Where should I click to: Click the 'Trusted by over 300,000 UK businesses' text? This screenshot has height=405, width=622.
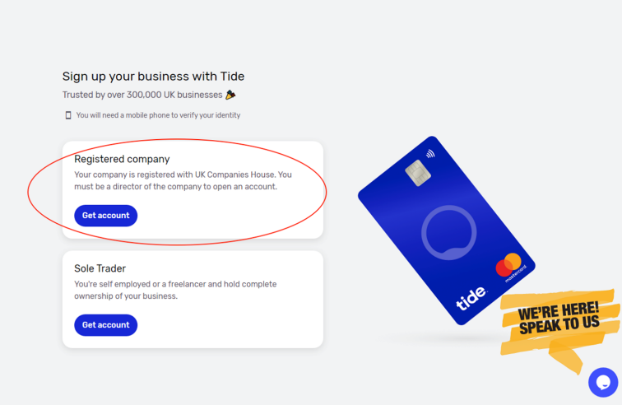pos(142,95)
